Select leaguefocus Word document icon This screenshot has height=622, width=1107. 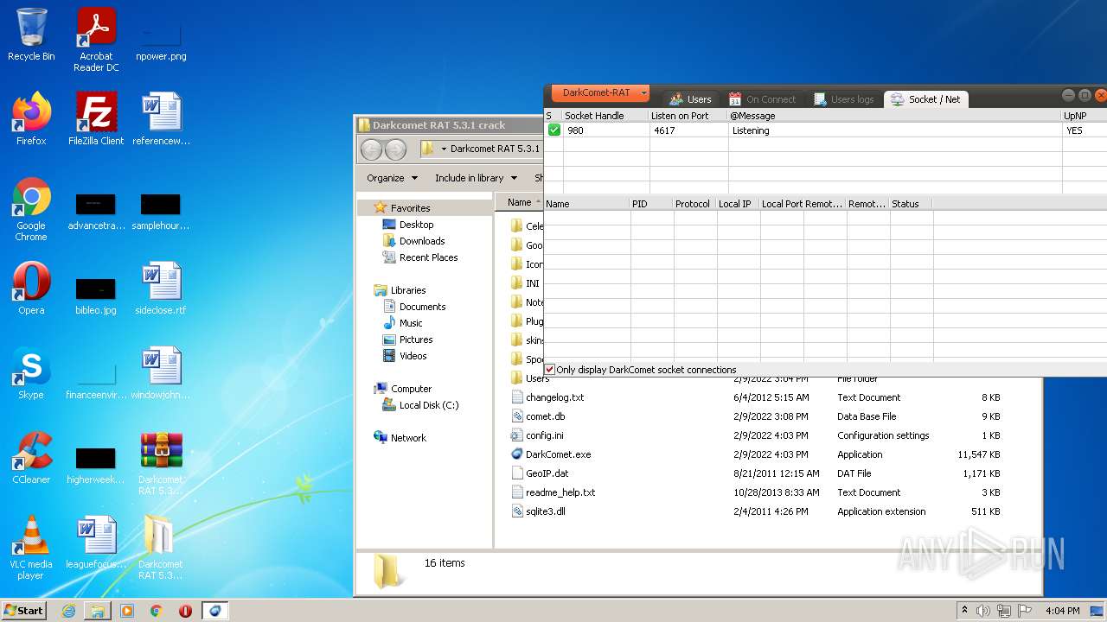pos(96,543)
